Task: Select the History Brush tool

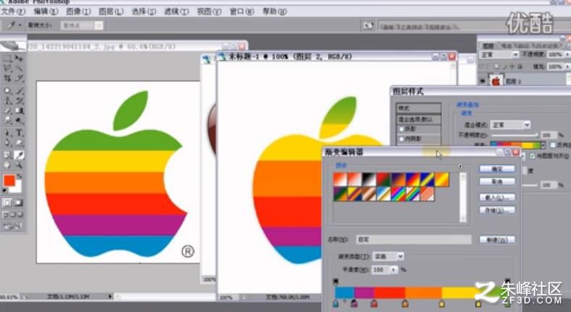Action: 20,101
